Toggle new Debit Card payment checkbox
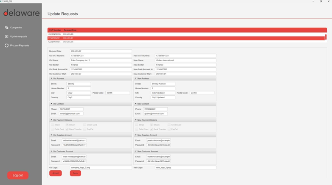Image resolution: width=332 pixels, height=185 pixels. point(137,129)
